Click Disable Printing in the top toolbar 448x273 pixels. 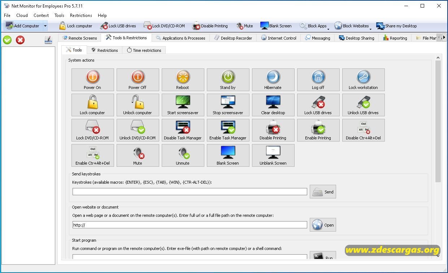point(210,26)
